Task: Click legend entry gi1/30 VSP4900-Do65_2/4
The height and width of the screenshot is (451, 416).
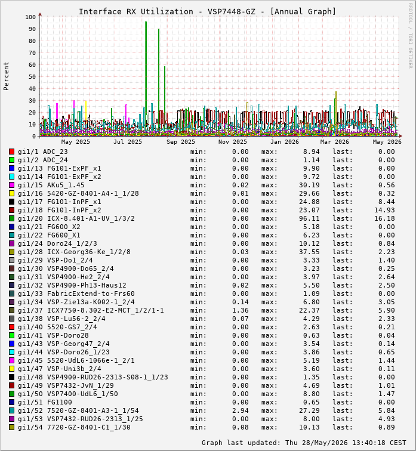Action: click(x=66, y=268)
